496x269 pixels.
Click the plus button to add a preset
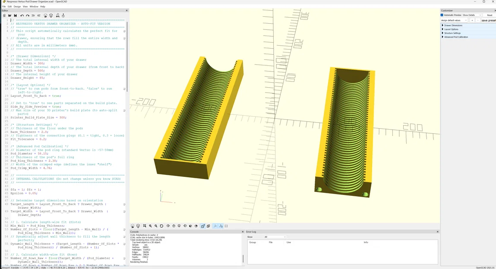(472, 20)
